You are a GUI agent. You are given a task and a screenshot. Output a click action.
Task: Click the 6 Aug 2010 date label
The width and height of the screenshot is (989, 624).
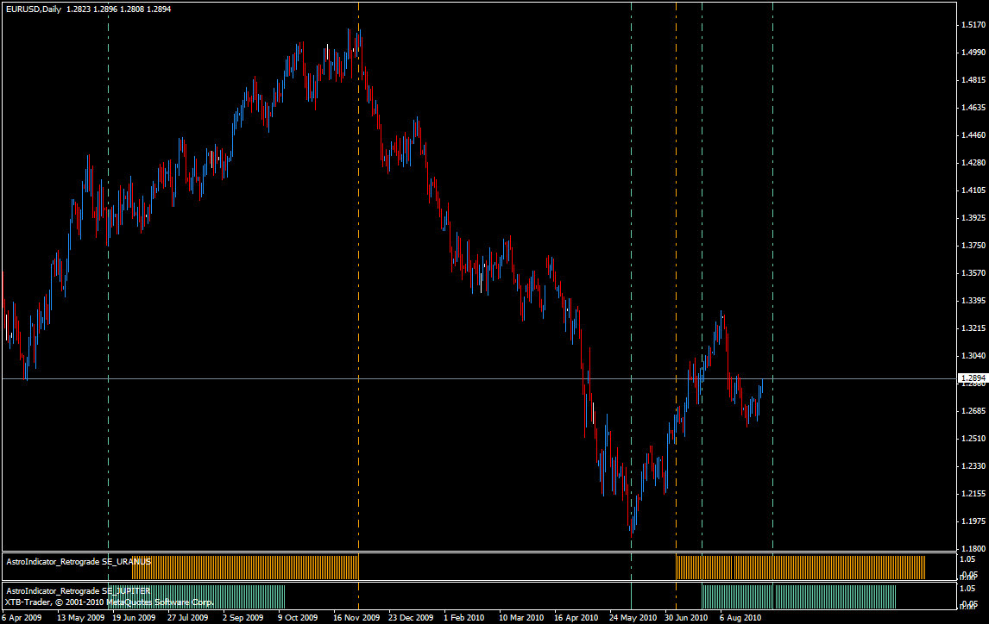click(x=740, y=618)
